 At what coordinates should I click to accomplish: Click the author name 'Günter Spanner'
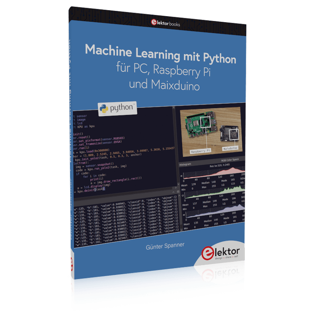pyautogui.click(x=165, y=246)
